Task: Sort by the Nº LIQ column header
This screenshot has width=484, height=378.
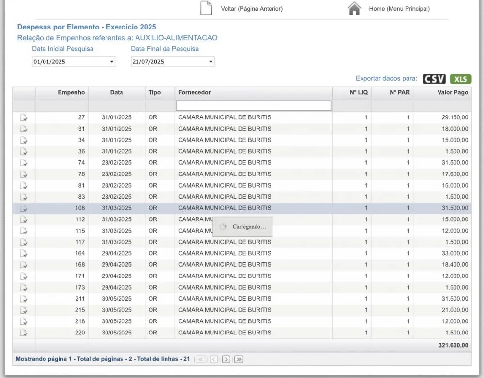Action: point(351,92)
